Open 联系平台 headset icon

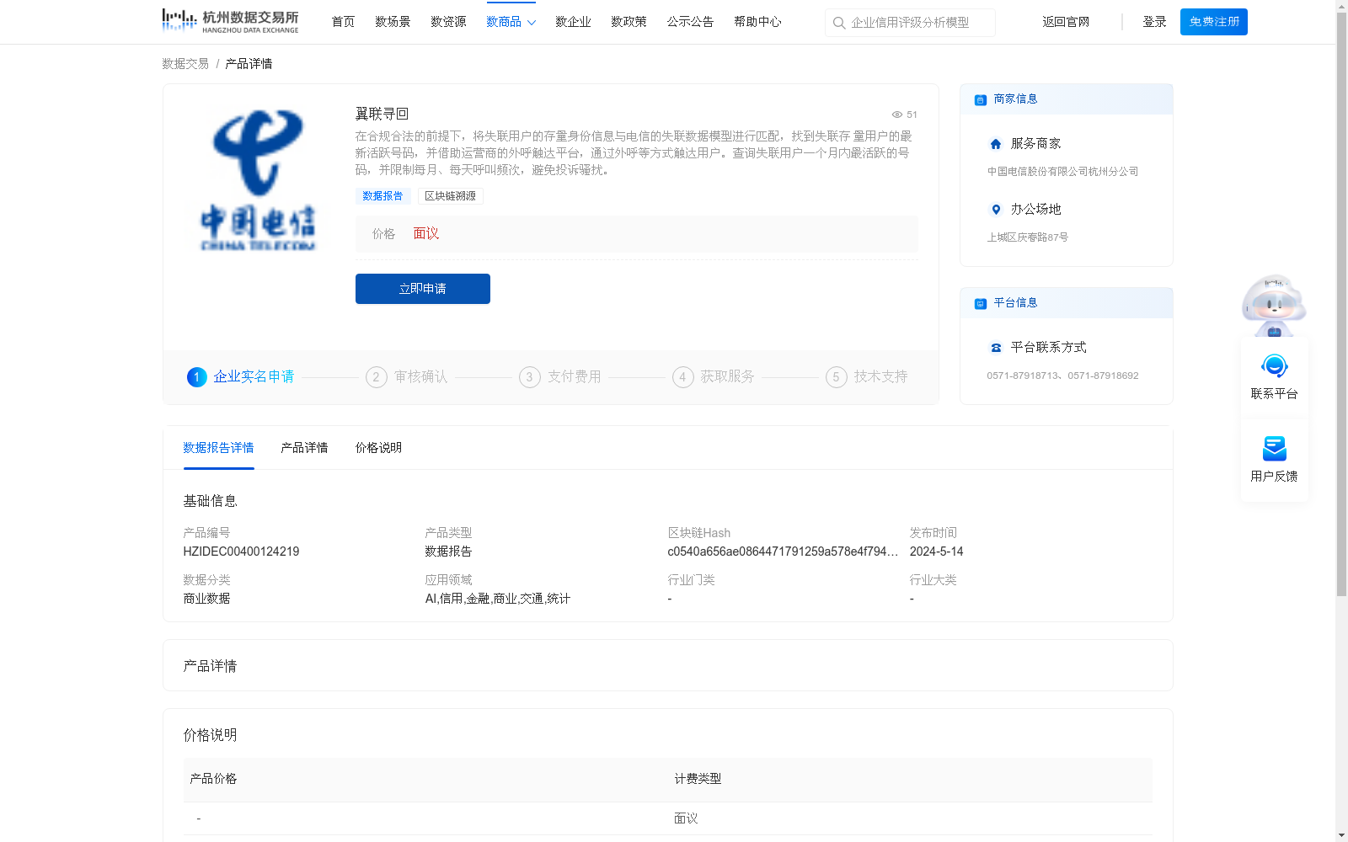1275,366
